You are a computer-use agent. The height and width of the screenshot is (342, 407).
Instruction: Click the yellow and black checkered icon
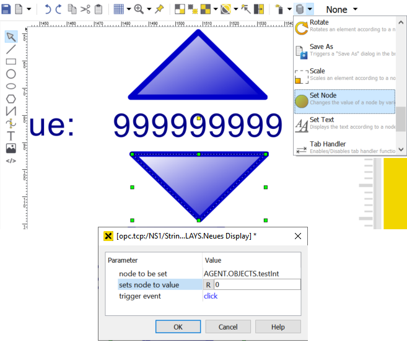206,9
